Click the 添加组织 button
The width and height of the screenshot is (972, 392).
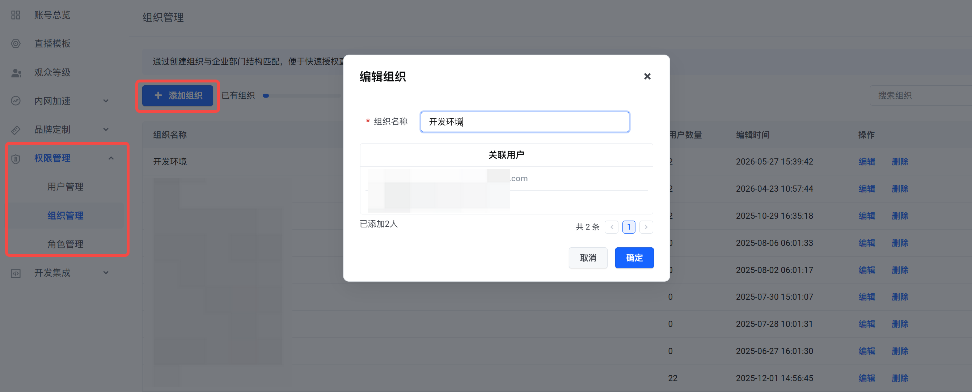pyautogui.click(x=178, y=96)
